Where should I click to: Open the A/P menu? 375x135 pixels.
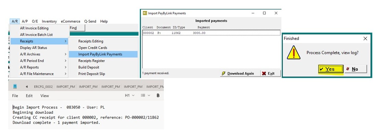pos(25,21)
